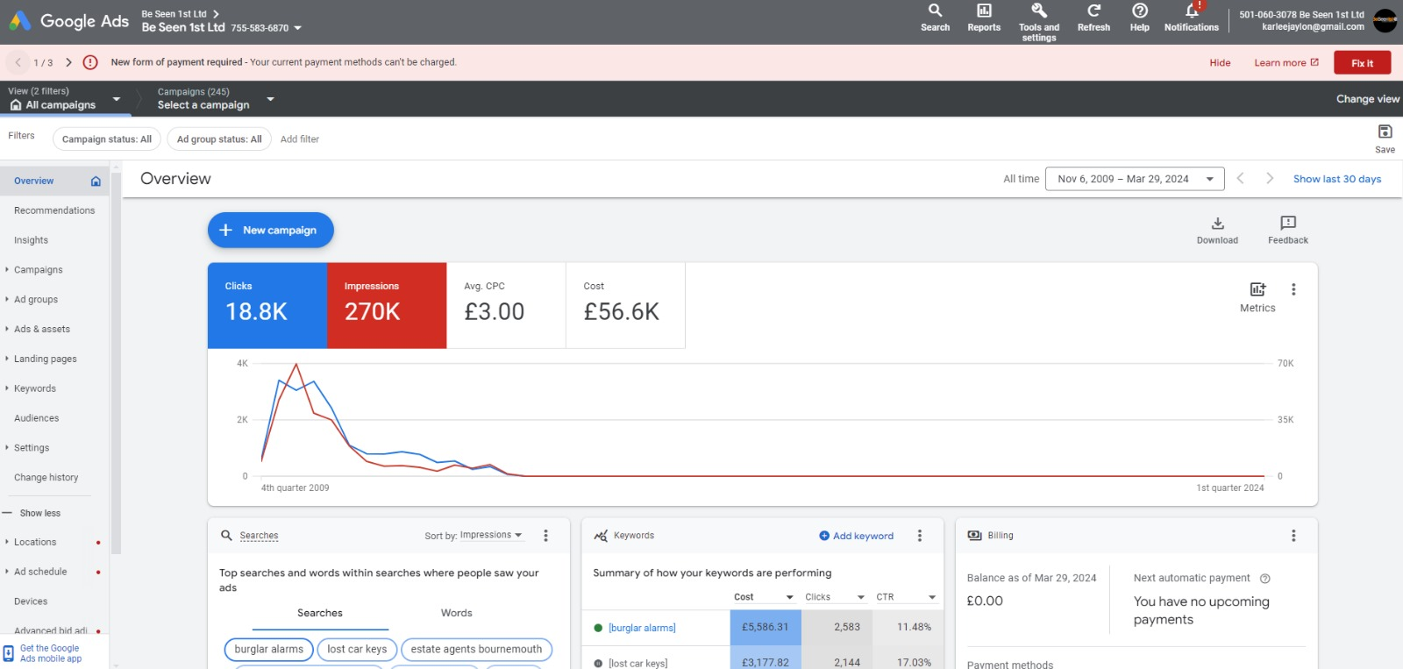The height and width of the screenshot is (669, 1403).
Task: Open the Metrics selector icon
Action: (1257, 289)
